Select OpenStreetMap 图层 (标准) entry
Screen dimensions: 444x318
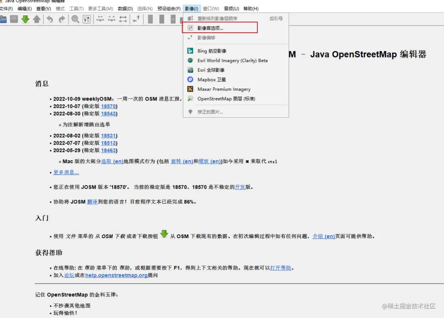[236, 99]
